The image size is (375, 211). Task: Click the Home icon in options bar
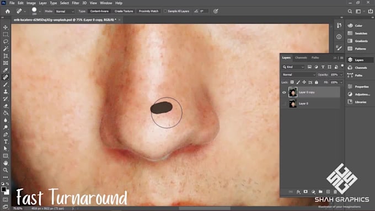[x=8, y=11]
